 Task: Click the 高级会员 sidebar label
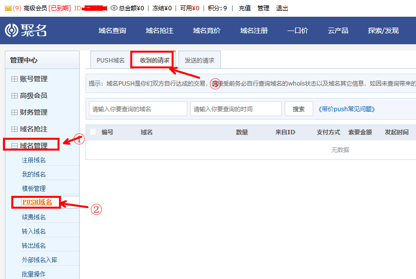(x=33, y=95)
